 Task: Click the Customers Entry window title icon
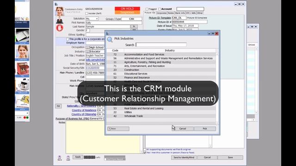(56, 4)
